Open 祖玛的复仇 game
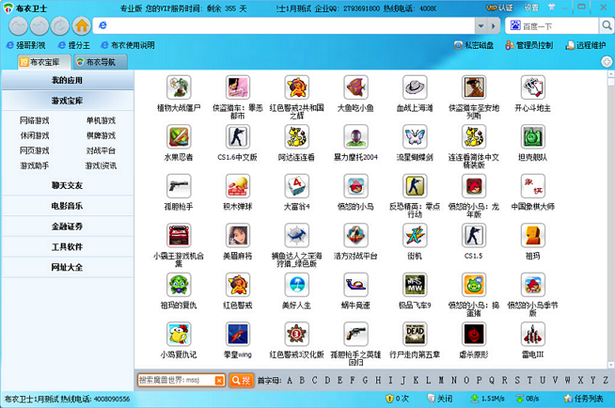The image size is (615, 408). (x=179, y=285)
